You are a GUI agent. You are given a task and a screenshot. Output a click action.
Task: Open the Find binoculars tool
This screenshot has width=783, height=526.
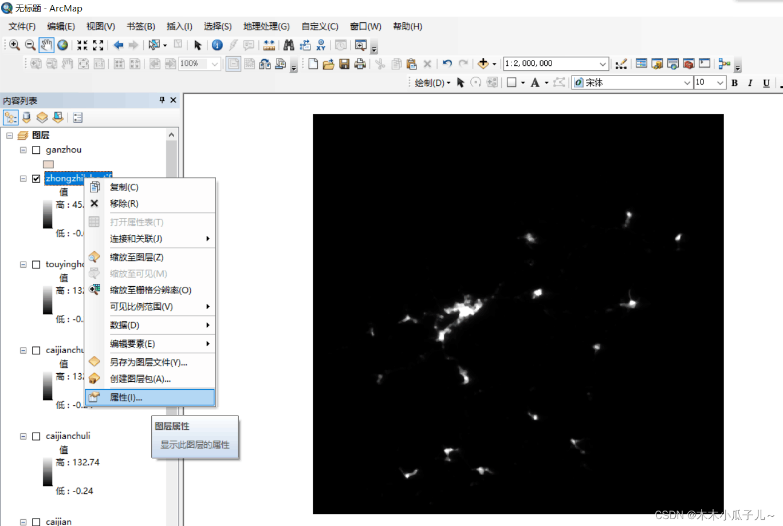coord(289,45)
